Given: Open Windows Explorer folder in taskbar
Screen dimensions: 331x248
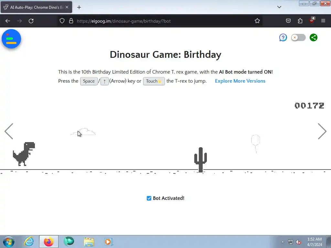Looking at the screenshot, I should coord(89,242).
